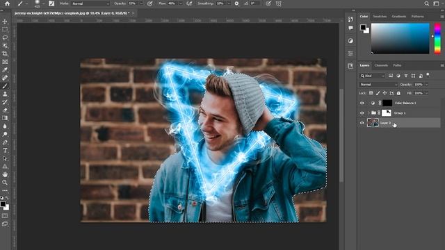Image resolution: width=445 pixels, height=250 pixels.
Task: Toggle the brush settings panel
Action: click(x=51, y=3)
